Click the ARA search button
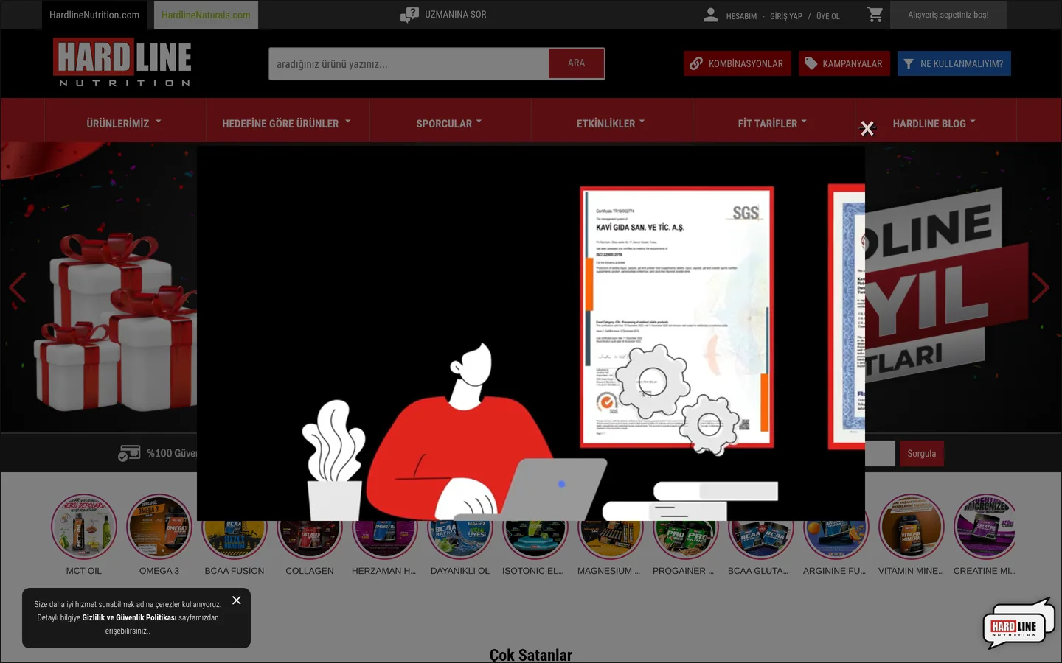Viewport: 1062px width, 663px height. pyautogui.click(x=577, y=63)
